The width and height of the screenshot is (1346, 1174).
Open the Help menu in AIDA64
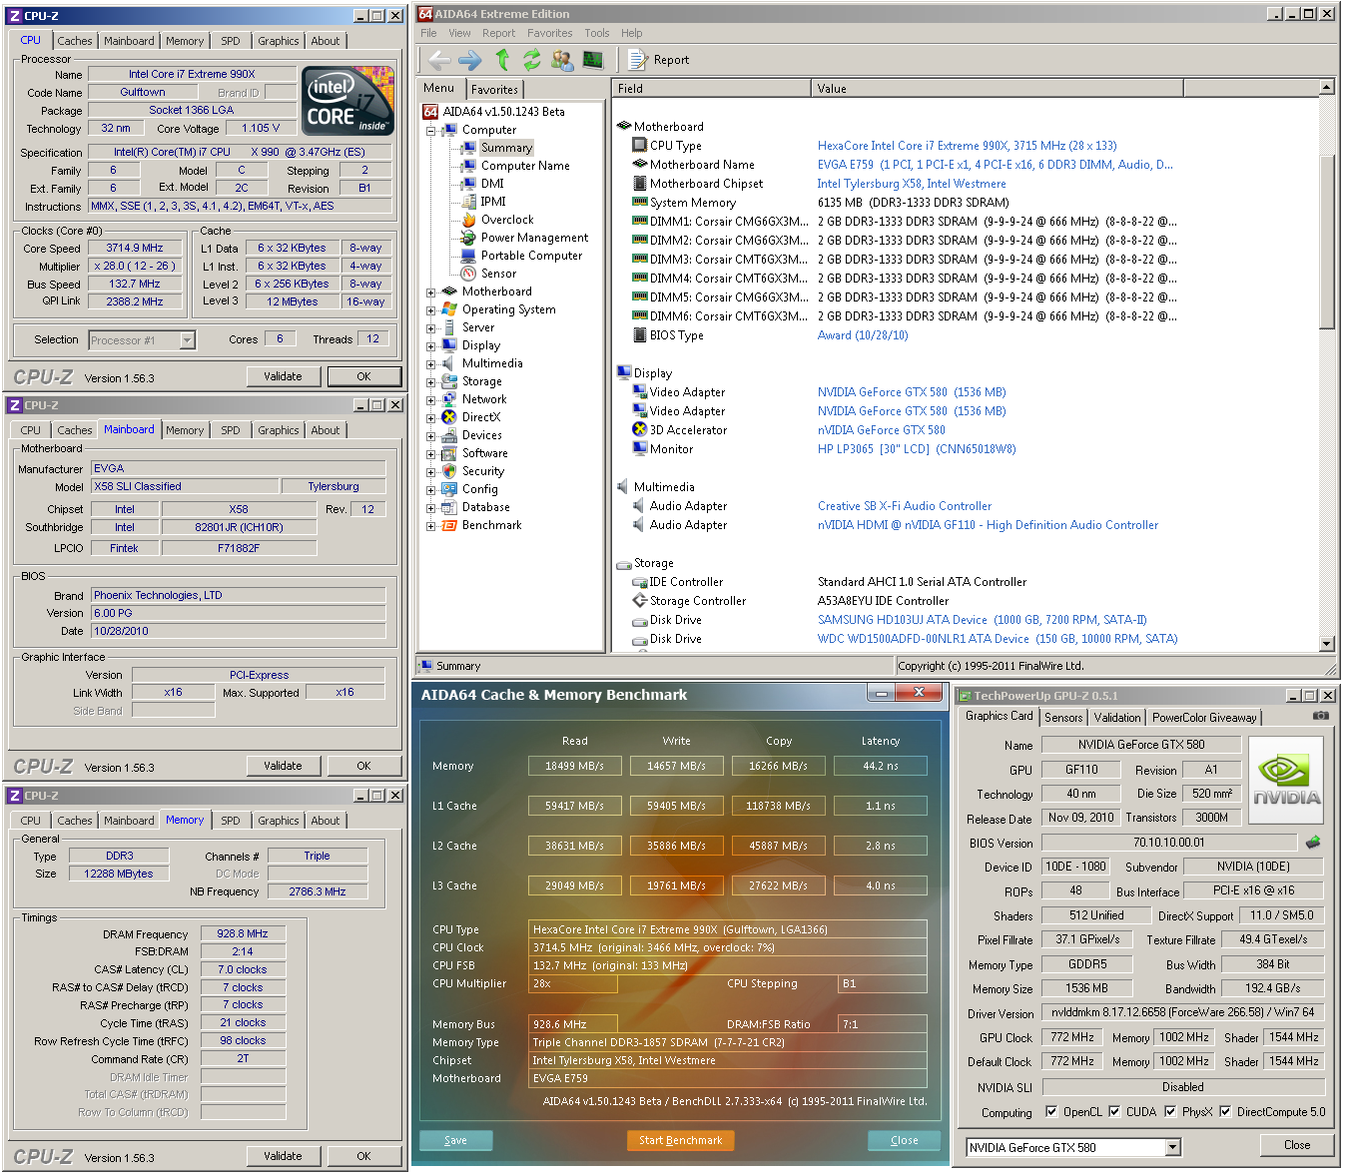631,33
